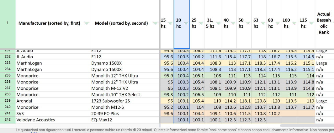334x133 pixels.
Task: Select Monolith M12-S cell
Action: tap(124, 107)
